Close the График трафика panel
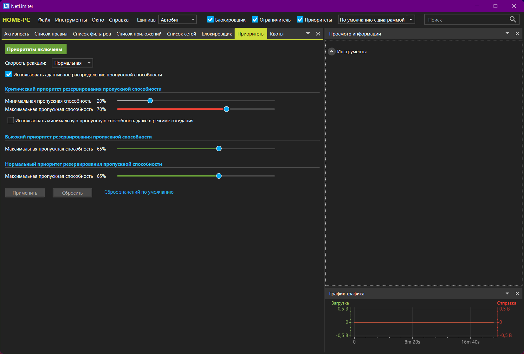This screenshot has height=354, width=524. click(517, 293)
